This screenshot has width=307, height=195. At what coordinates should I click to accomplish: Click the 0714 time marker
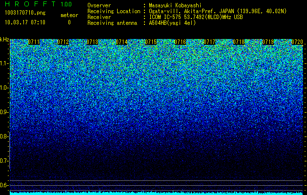coord(122,42)
